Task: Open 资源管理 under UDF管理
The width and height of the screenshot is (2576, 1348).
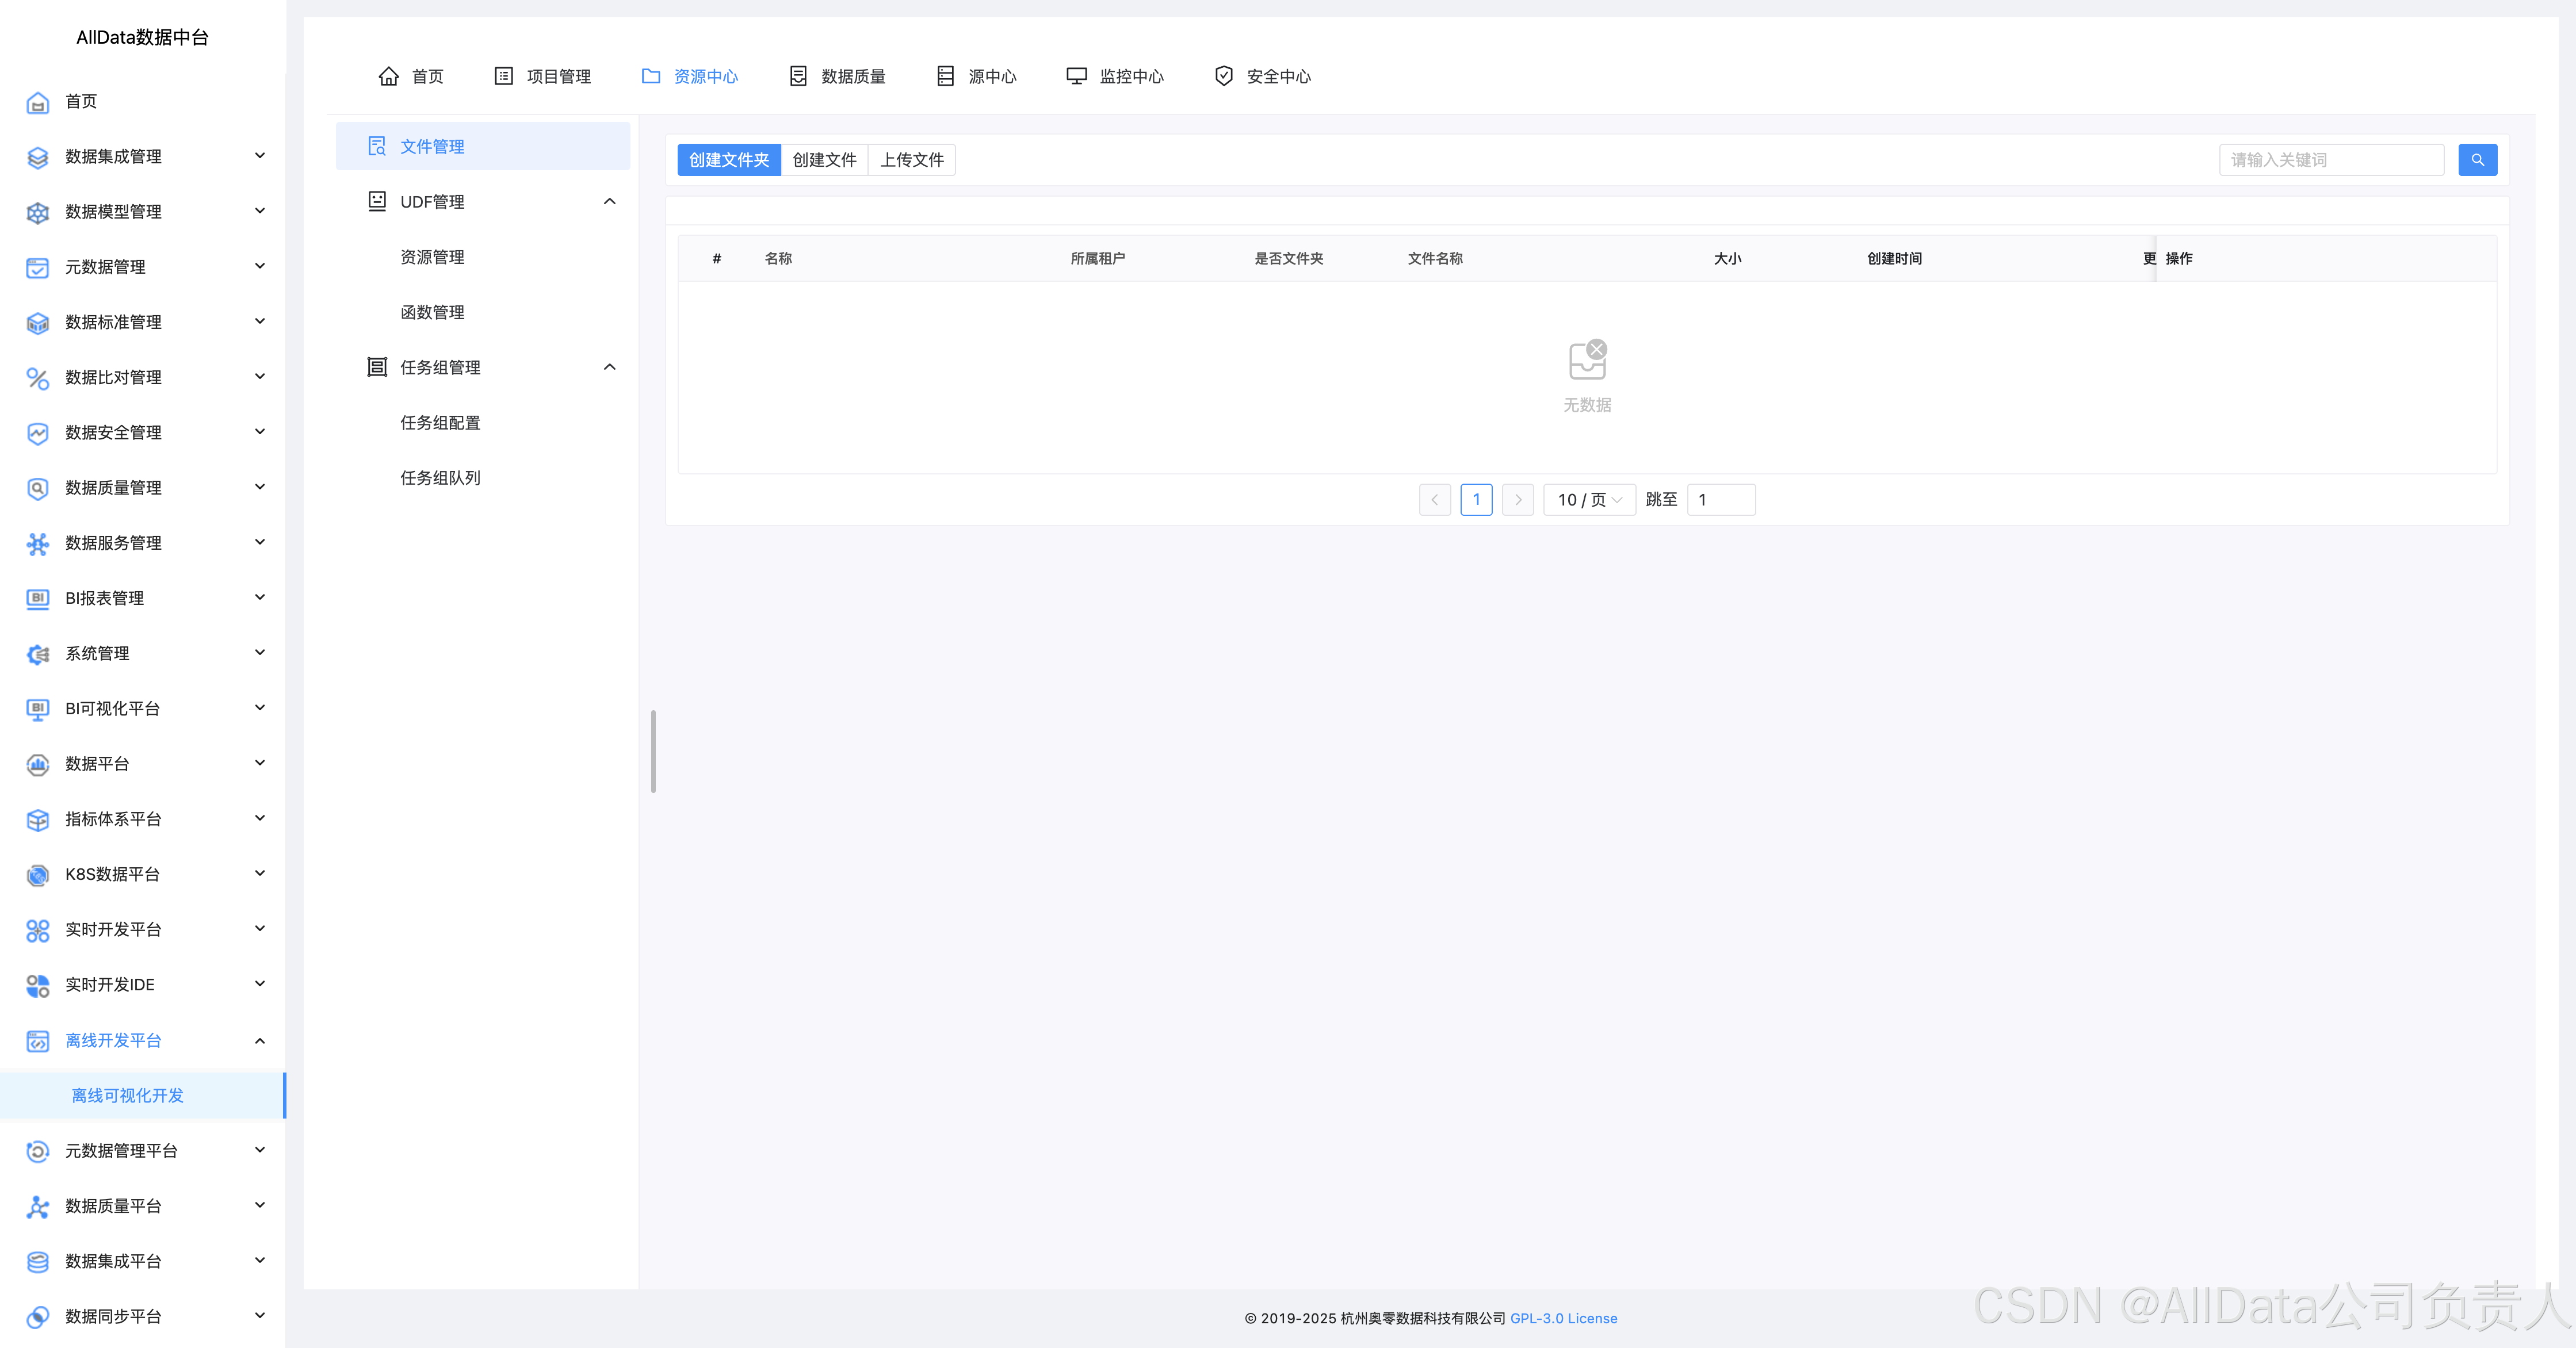Action: tap(432, 257)
